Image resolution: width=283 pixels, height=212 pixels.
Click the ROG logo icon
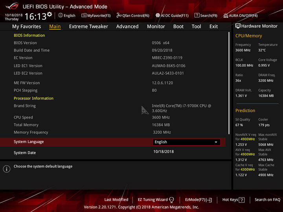click(12, 6)
